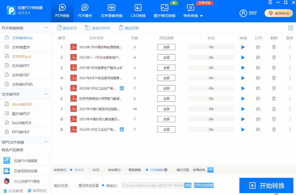Viewport: 296px width, 195px height.
Task: Switch to PDF操作 tab
Action: pos(85,11)
